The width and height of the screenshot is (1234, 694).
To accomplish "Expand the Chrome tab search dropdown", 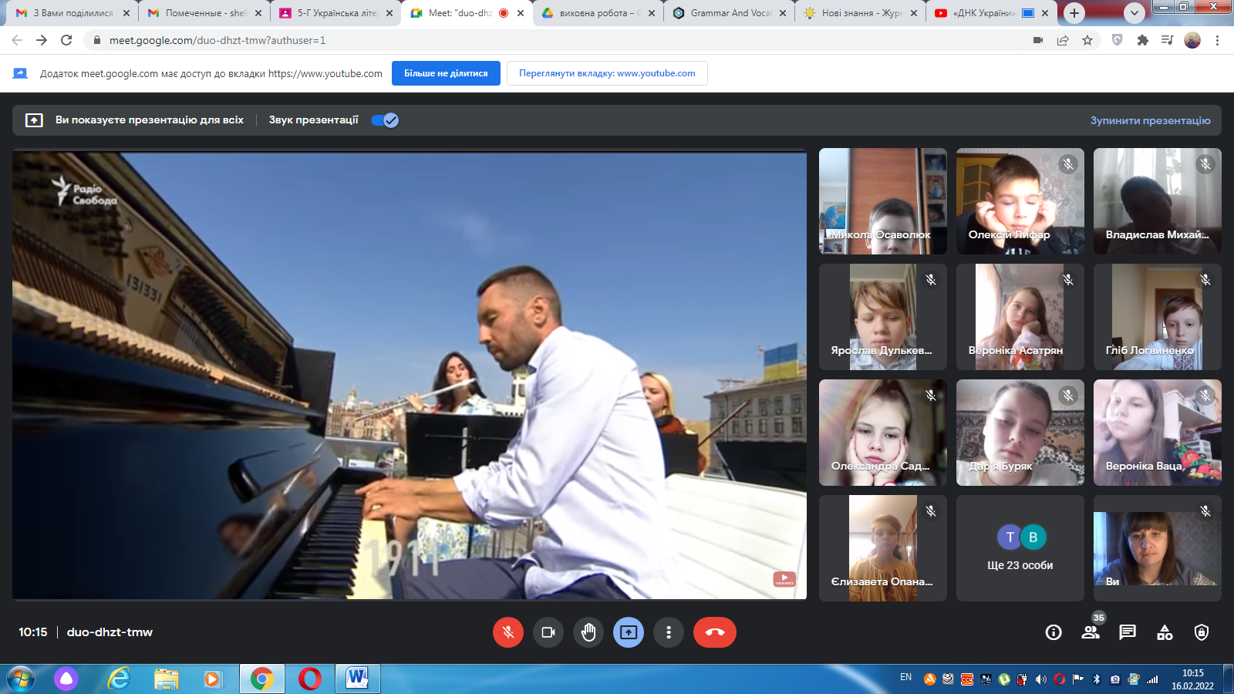I will tap(1134, 13).
